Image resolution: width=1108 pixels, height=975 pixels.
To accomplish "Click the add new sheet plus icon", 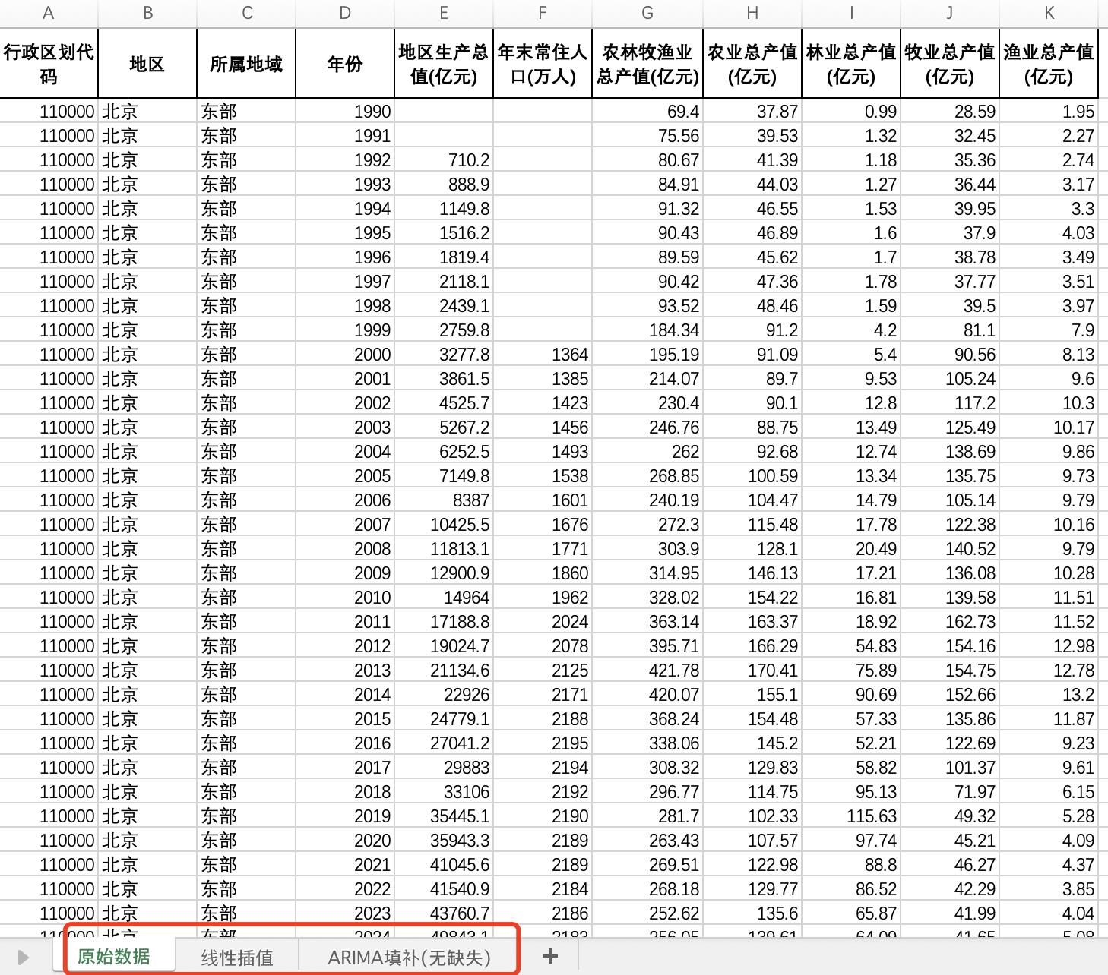I will pos(550,957).
